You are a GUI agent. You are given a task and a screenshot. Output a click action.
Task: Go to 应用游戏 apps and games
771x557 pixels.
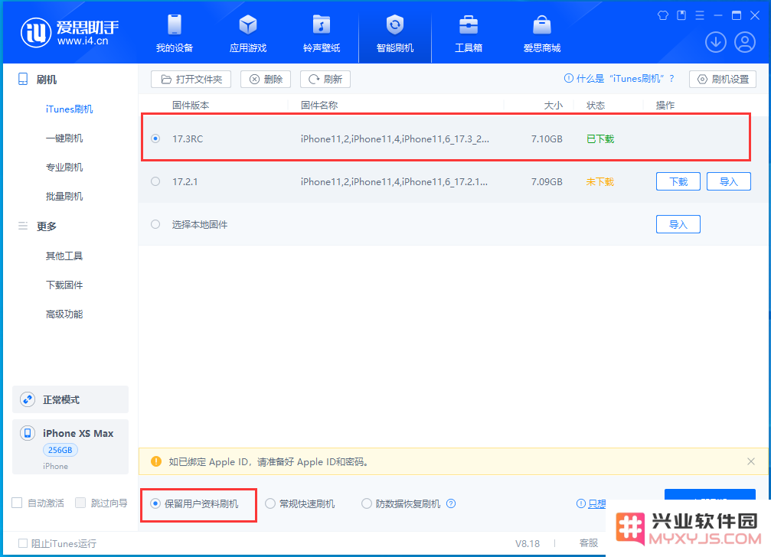[248, 34]
